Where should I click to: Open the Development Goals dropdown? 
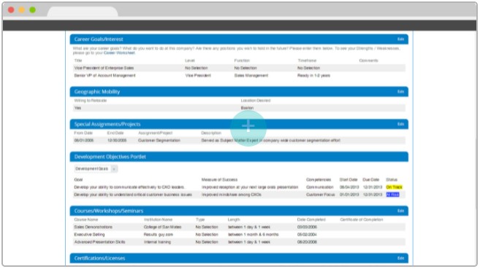[96, 168]
